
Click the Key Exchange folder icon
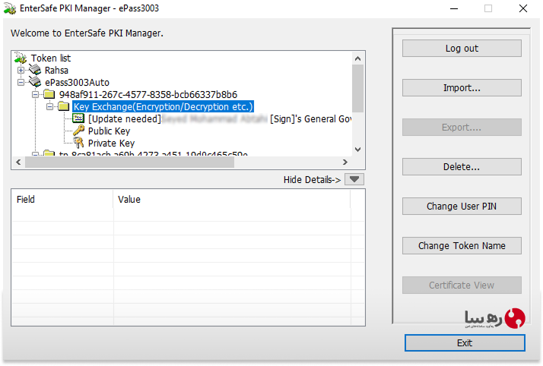tap(64, 106)
